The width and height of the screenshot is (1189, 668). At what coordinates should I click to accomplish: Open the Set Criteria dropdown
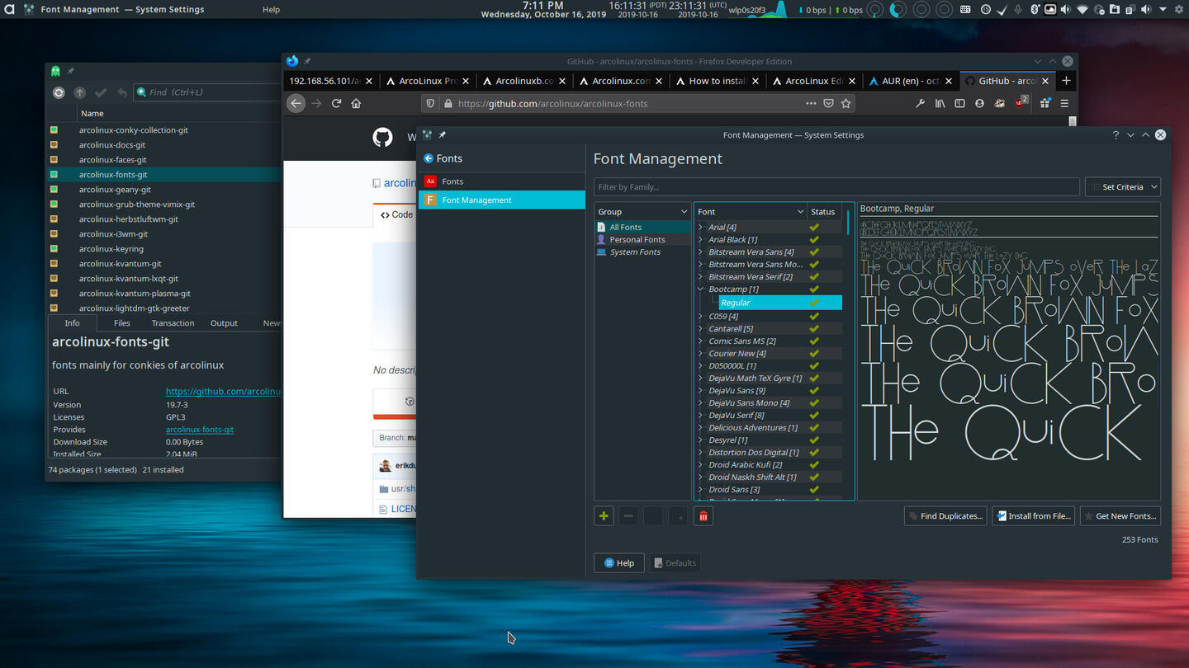coord(1123,187)
